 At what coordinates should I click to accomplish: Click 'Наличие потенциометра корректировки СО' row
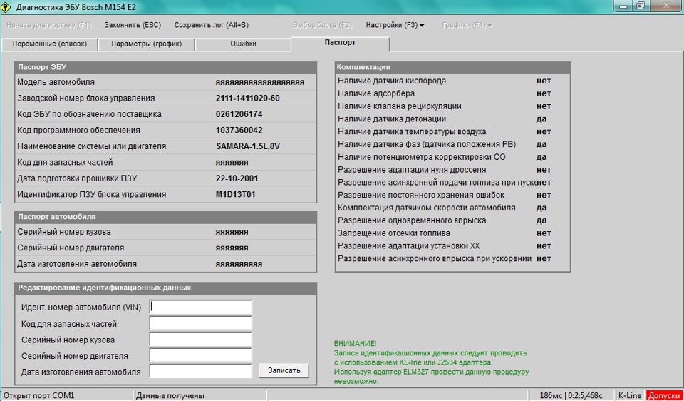(x=453, y=157)
